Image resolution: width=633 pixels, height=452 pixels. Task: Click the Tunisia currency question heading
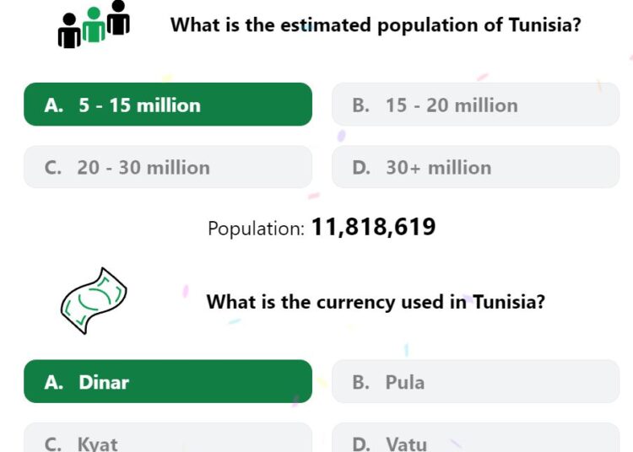(x=376, y=302)
